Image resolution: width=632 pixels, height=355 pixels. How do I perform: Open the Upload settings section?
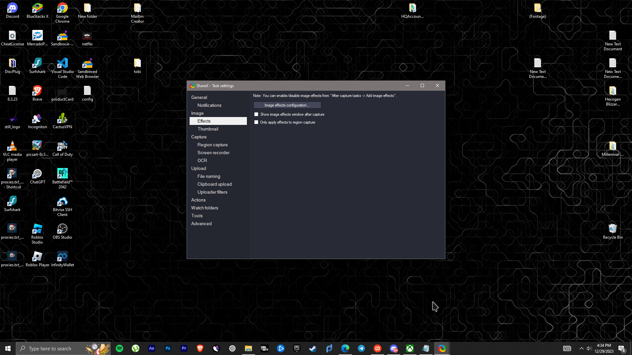(x=198, y=168)
